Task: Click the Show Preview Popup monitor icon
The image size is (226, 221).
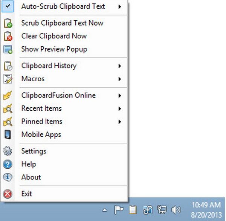Action: click(8, 49)
